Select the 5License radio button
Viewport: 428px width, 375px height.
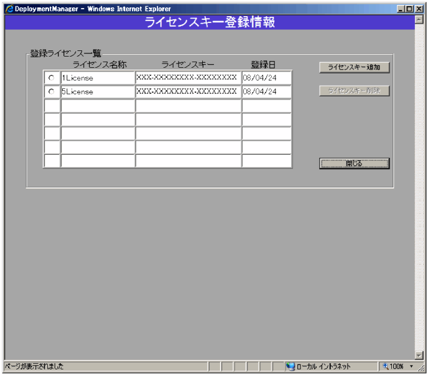(51, 91)
